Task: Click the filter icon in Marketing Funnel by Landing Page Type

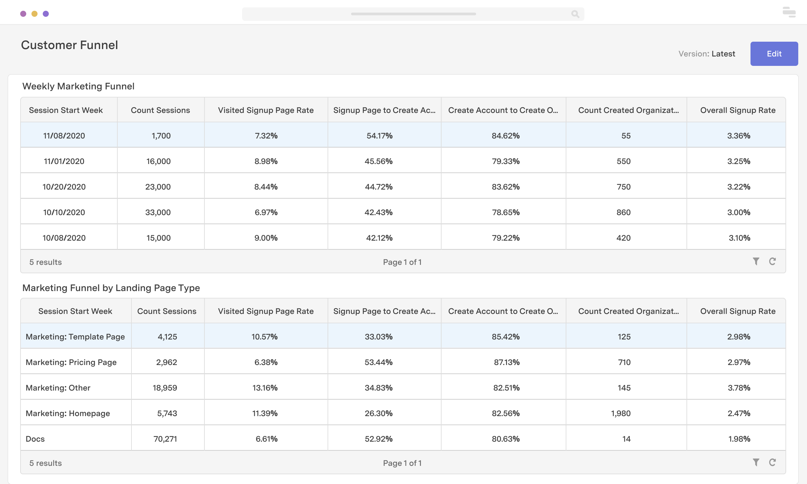Action: pos(756,461)
